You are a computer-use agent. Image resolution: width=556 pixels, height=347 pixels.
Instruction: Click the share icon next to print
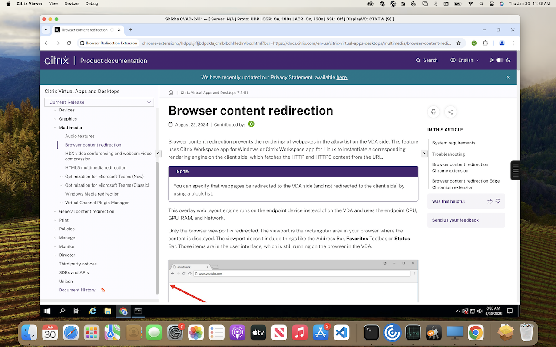pyautogui.click(x=450, y=112)
